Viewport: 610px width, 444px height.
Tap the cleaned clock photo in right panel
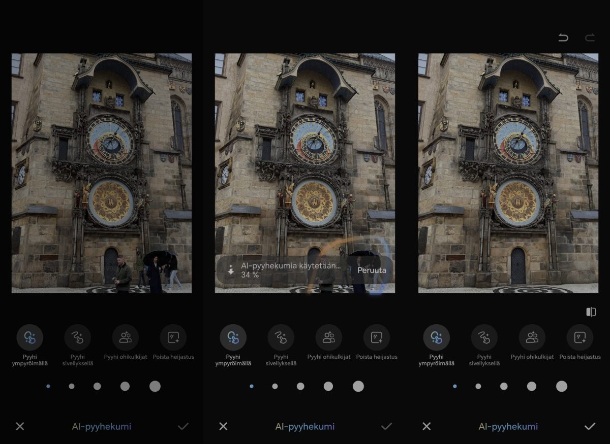(508, 173)
